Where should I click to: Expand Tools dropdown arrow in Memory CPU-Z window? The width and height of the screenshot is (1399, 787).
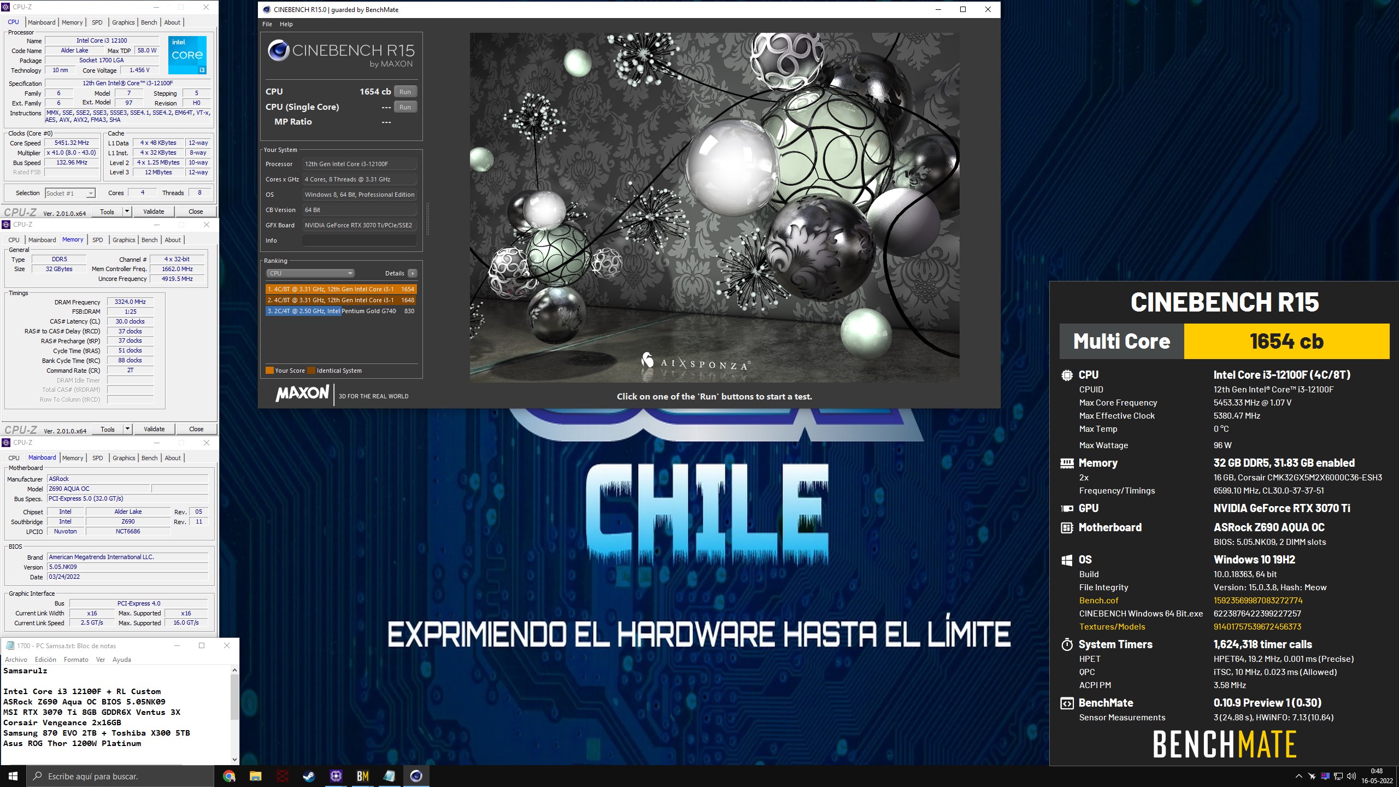[x=127, y=429]
